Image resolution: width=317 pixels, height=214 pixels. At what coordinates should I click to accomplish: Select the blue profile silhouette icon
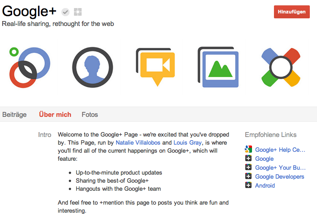tap(93, 67)
